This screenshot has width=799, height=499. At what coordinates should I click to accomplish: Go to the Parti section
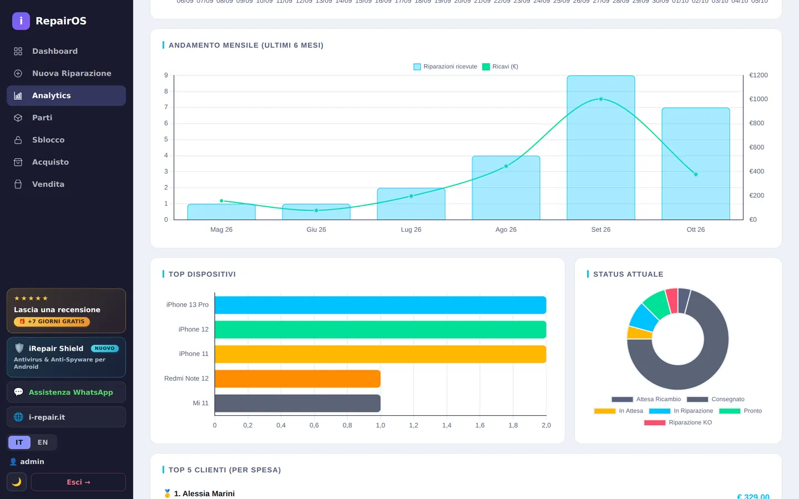(66, 118)
